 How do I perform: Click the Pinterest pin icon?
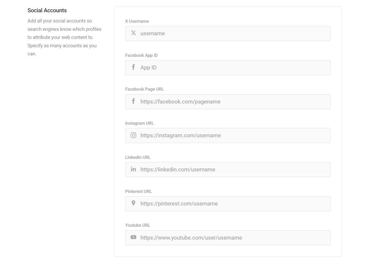(x=134, y=203)
